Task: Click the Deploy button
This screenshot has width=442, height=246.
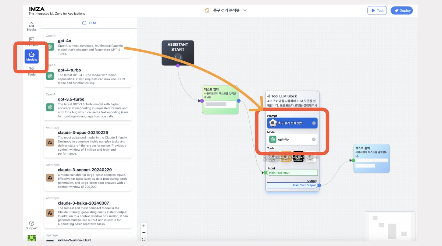Action: pos(402,10)
